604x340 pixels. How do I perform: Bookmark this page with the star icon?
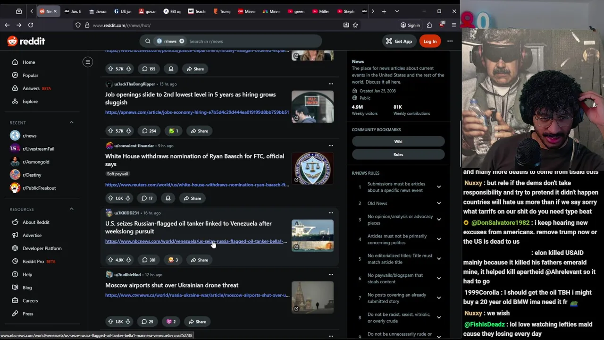pyautogui.click(x=355, y=25)
